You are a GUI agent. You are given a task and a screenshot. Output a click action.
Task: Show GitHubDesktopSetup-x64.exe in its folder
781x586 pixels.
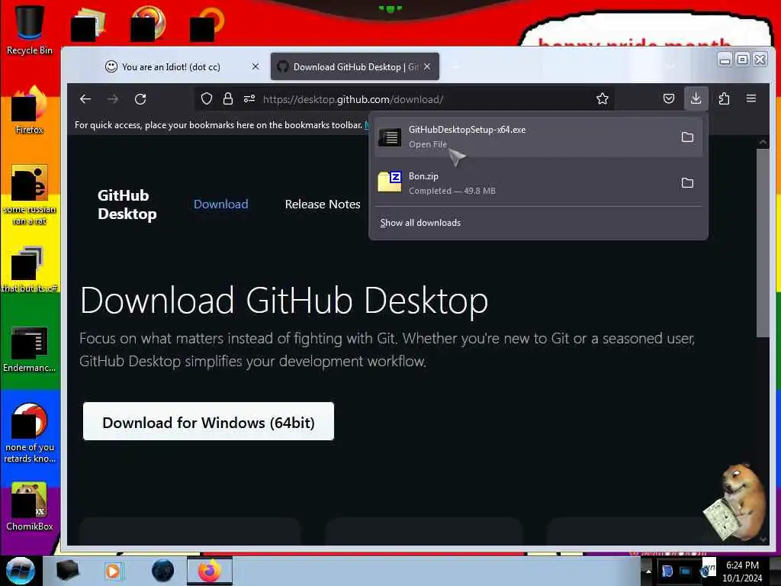click(x=687, y=137)
